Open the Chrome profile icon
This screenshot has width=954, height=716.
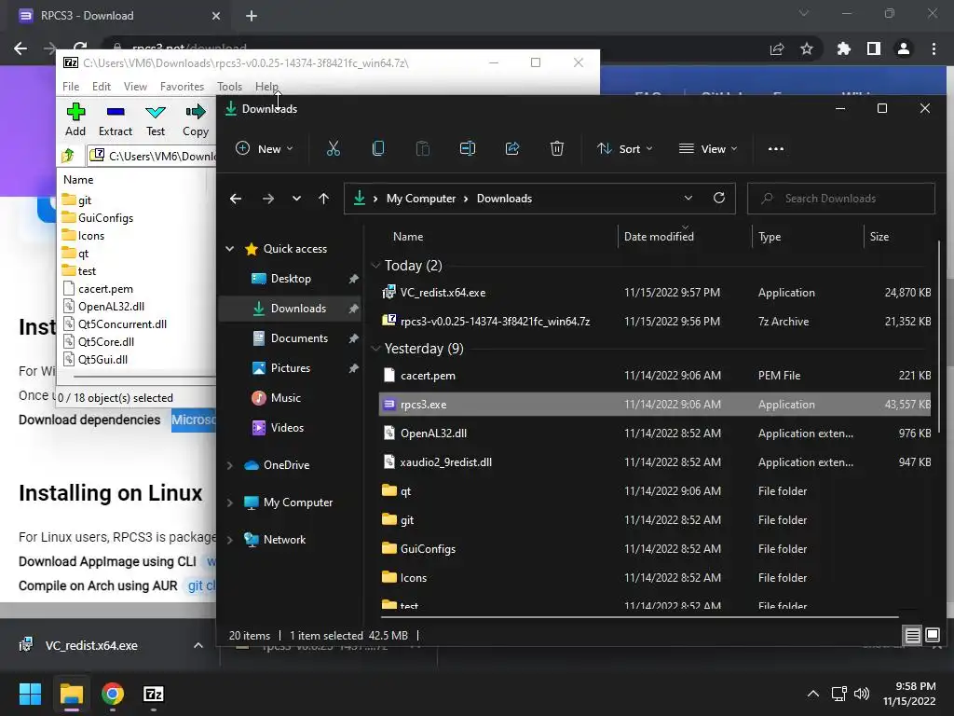pos(904,48)
